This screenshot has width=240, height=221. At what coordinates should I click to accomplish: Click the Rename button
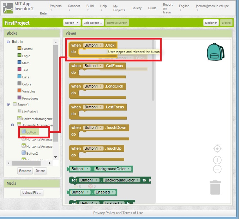[x=25, y=171]
